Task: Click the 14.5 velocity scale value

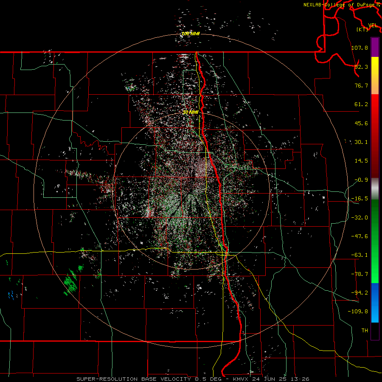Action: [361, 161]
